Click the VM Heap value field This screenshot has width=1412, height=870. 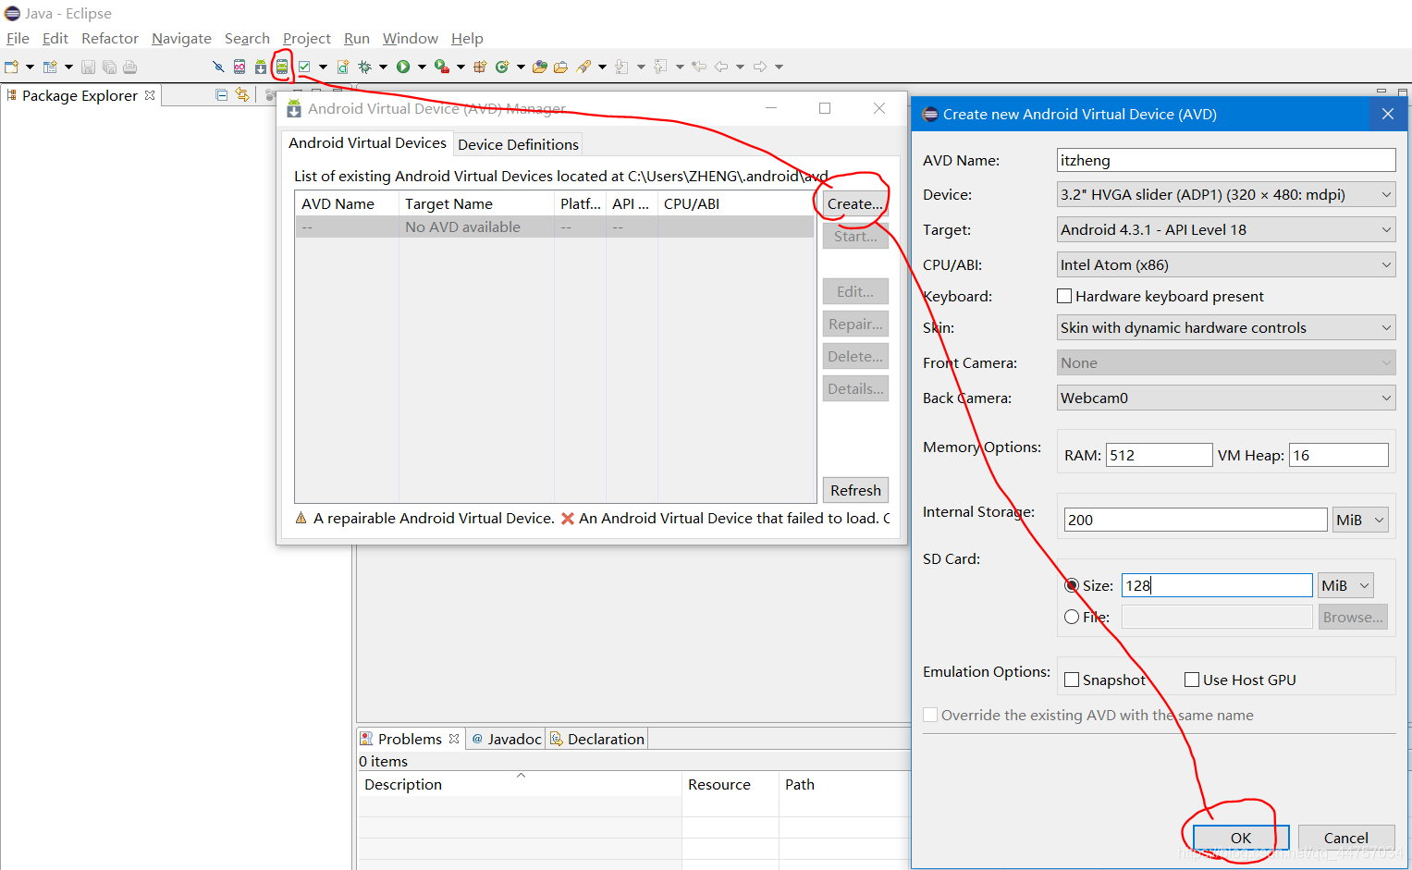1338,455
